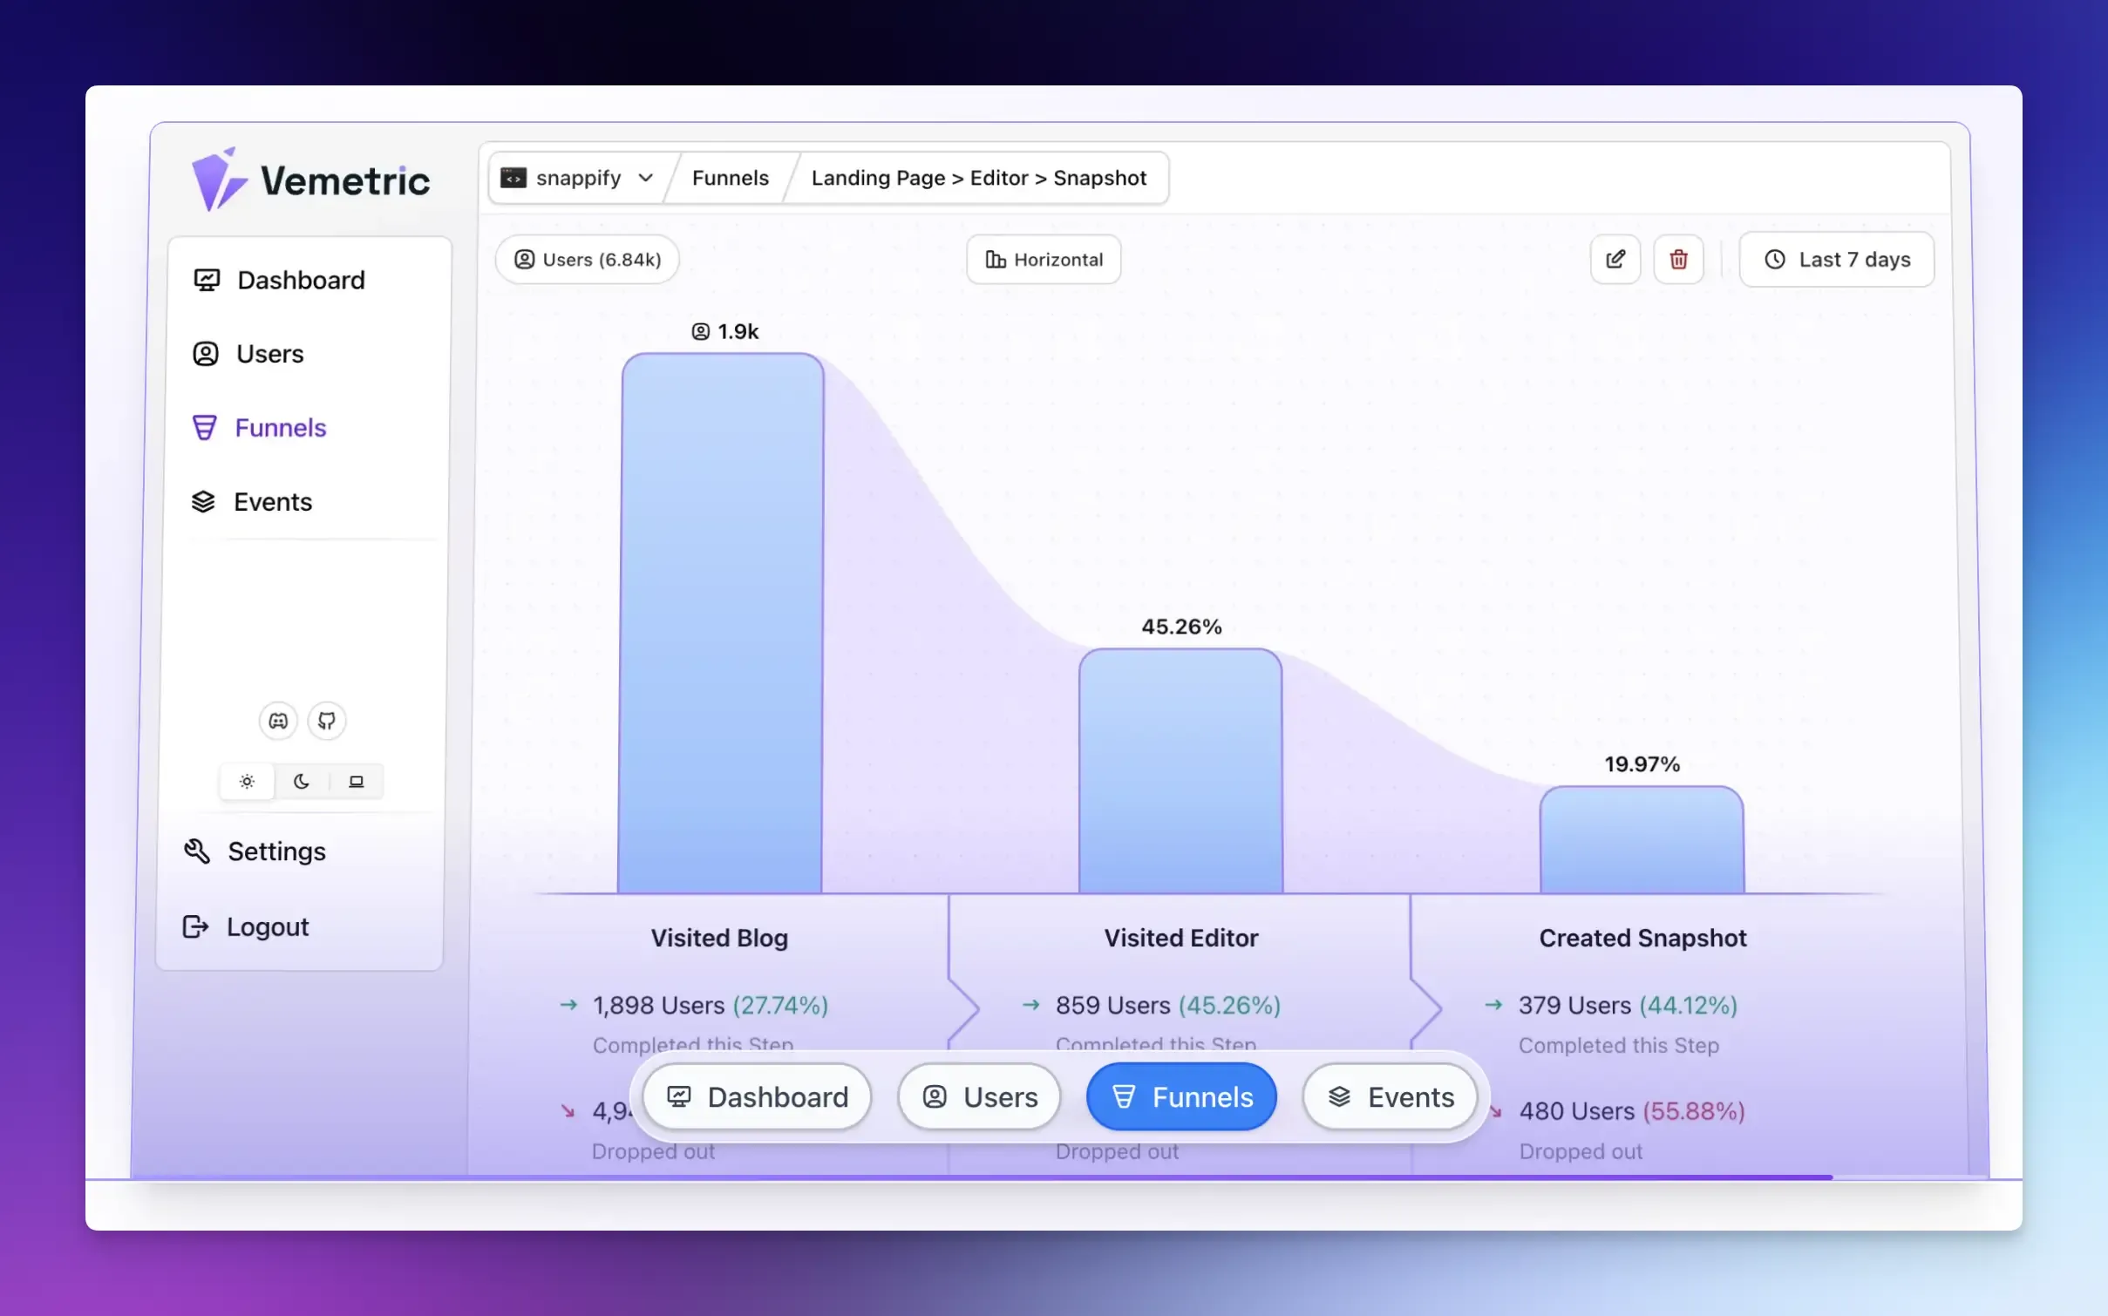Open the Users (6.84k) filter selector
The image size is (2108, 1316).
pyautogui.click(x=587, y=260)
